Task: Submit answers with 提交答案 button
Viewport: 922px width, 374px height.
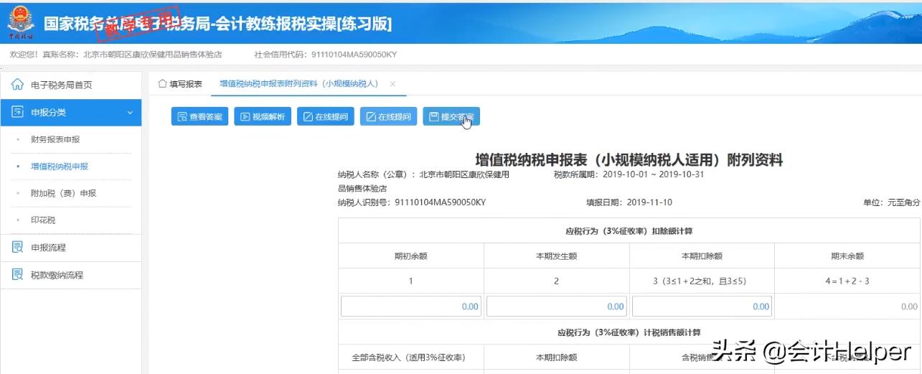Action: [x=451, y=116]
